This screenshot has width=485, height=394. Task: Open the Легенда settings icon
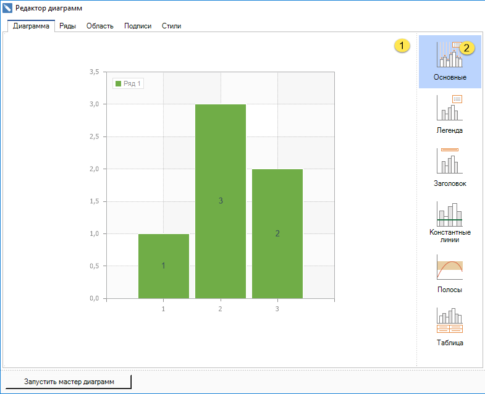coord(450,114)
